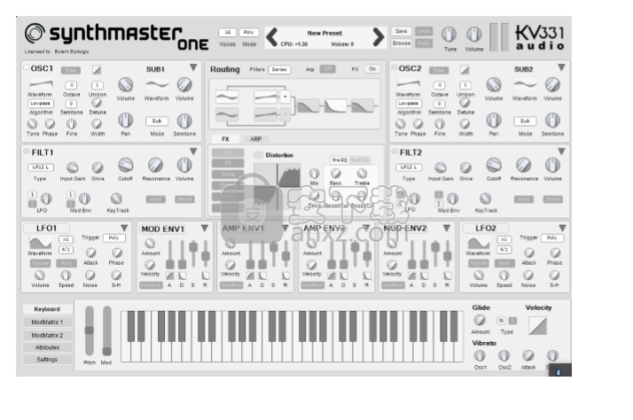633x420 pixels.
Task: Open the ModMatrix 2 page
Action: (47, 335)
